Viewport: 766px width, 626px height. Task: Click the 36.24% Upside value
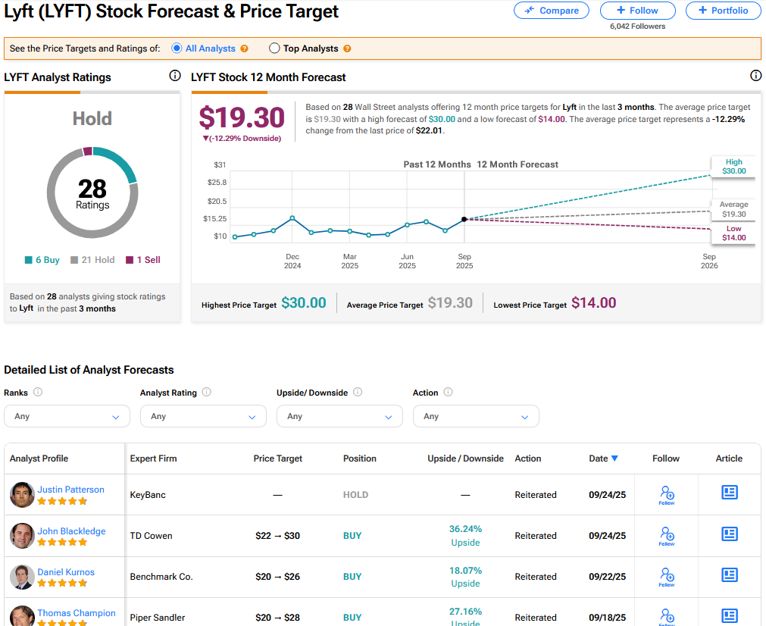pos(465,529)
